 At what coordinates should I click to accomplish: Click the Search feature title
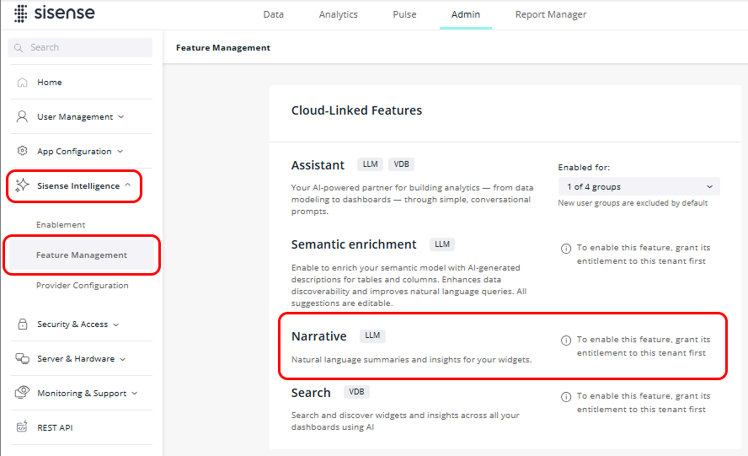click(x=311, y=393)
